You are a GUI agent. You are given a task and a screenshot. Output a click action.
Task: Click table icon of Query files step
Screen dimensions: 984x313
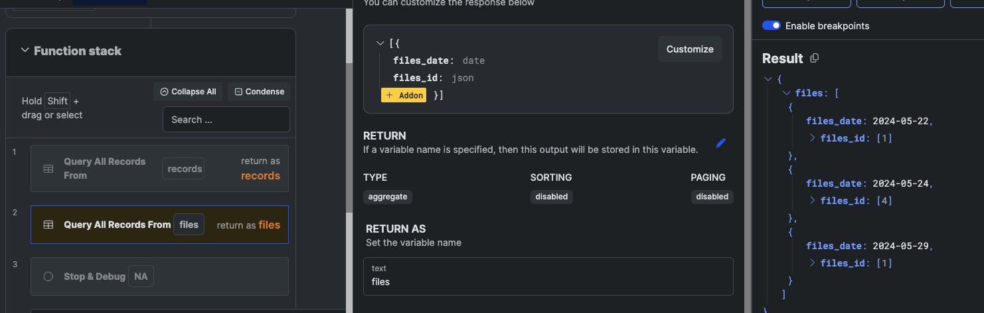[x=48, y=225]
